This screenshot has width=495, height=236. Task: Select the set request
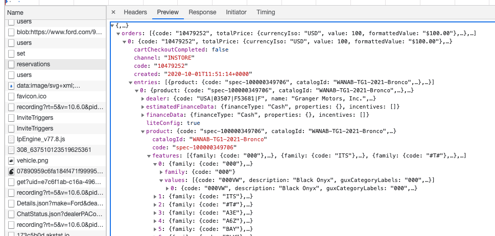(x=56, y=54)
